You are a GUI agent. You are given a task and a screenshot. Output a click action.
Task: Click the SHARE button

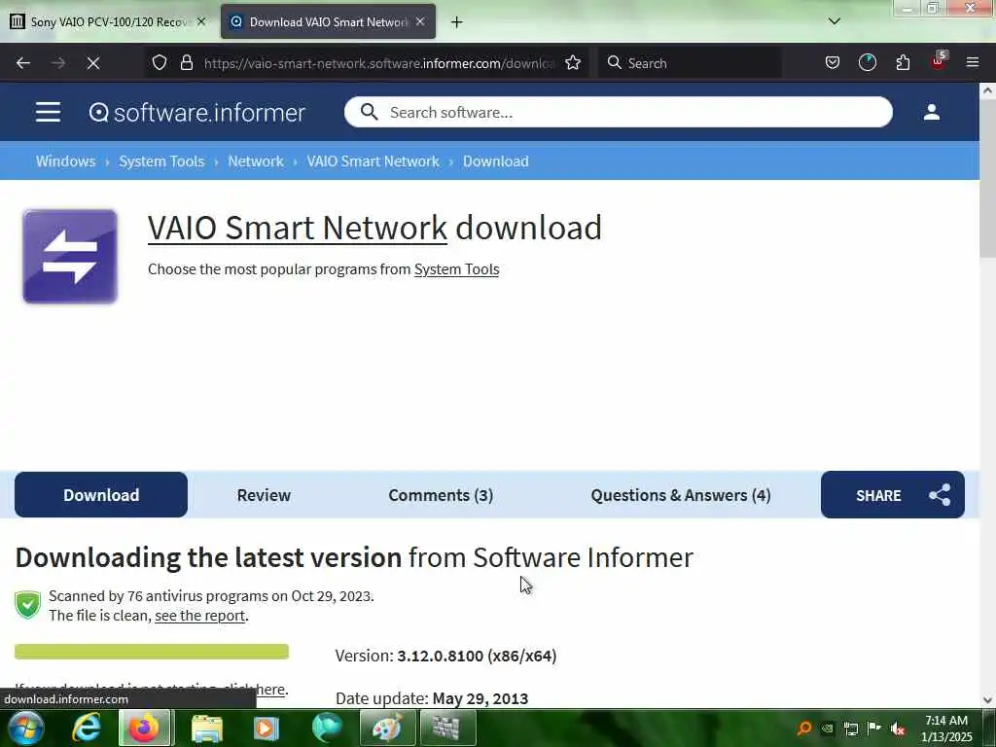pyautogui.click(x=893, y=495)
